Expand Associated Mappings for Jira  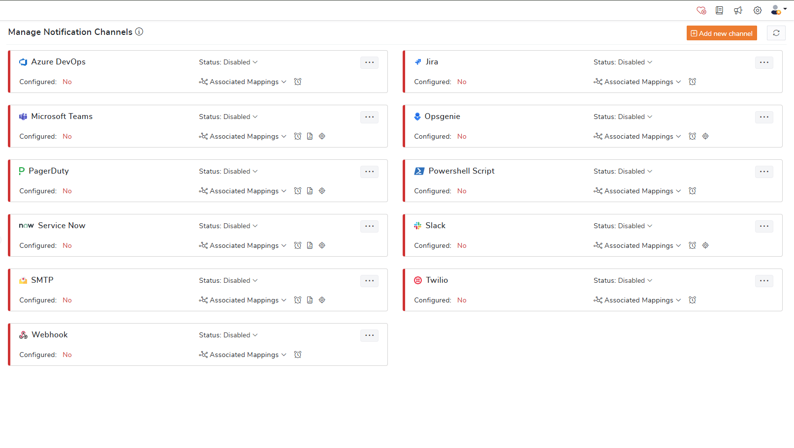(x=637, y=82)
